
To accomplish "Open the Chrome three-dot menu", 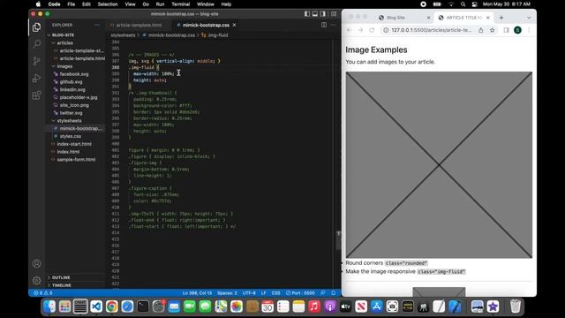I will 529,30.
